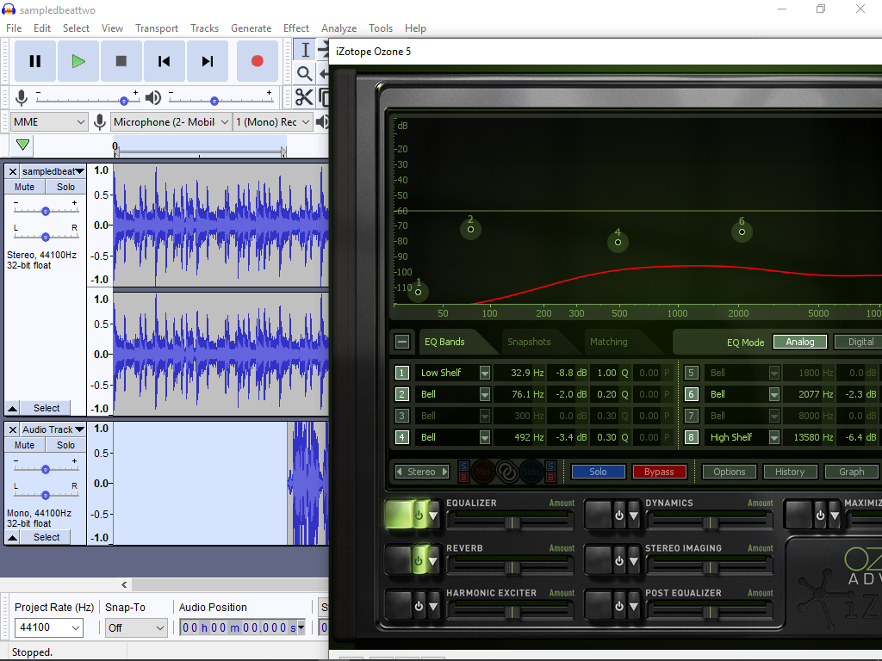
Task: Click the playback meter speaker icon
Action: (x=153, y=98)
